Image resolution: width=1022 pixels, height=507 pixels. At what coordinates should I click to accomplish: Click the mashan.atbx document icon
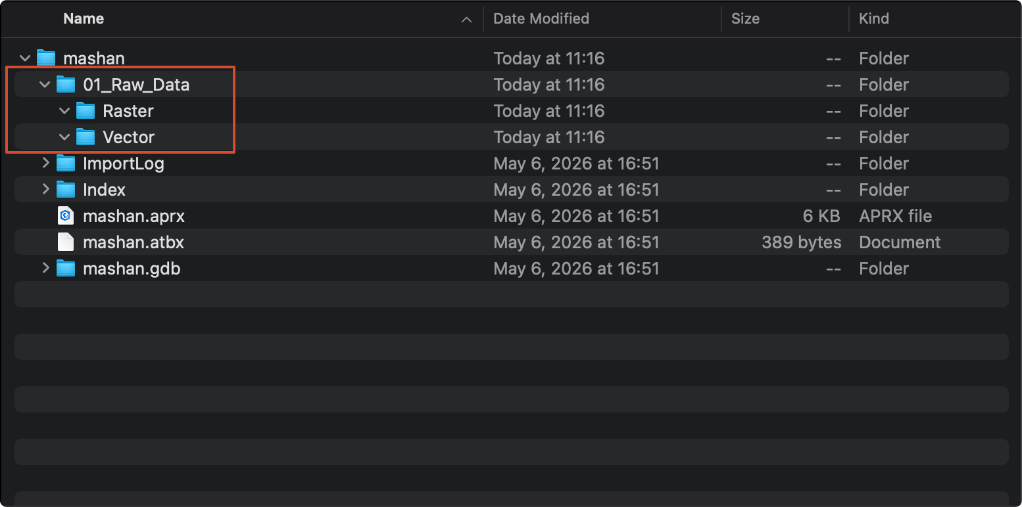click(x=66, y=242)
